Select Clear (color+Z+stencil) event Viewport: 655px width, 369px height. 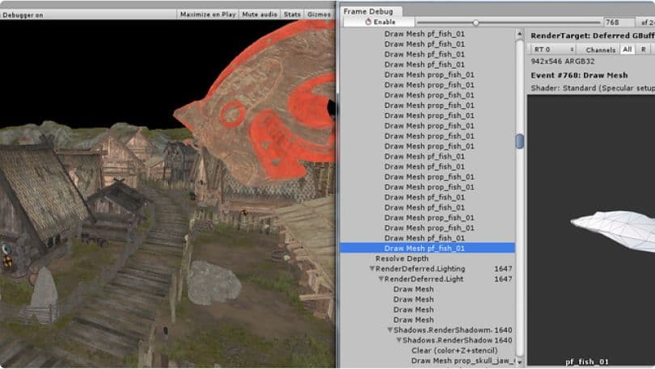point(455,350)
